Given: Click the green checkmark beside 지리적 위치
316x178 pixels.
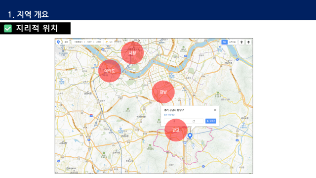Looking at the screenshot, I should [8, 29].
